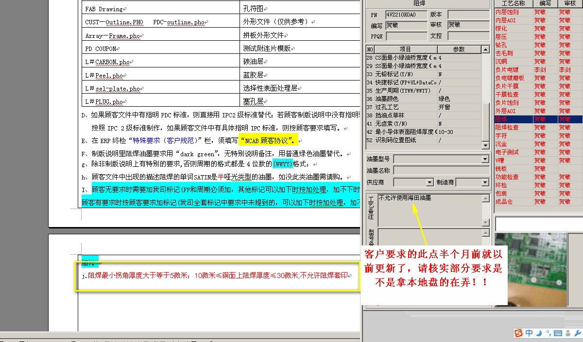583x342 pixels.
Task: Click the 版本 input field
Action: (x=468, y=15)
